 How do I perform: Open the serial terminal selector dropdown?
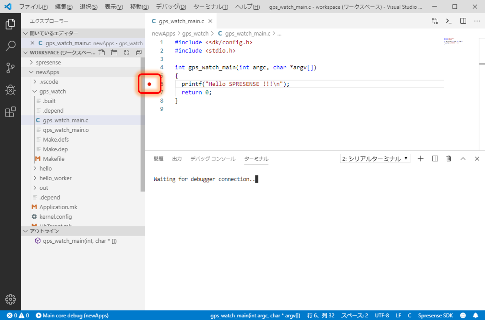click(375, 159)
